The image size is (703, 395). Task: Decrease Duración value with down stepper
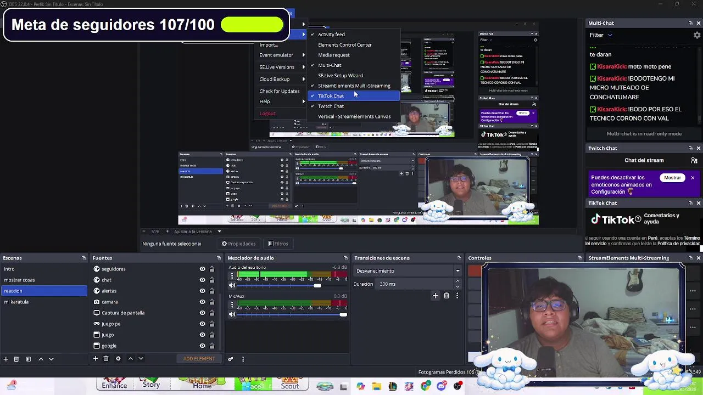(457, 287)
